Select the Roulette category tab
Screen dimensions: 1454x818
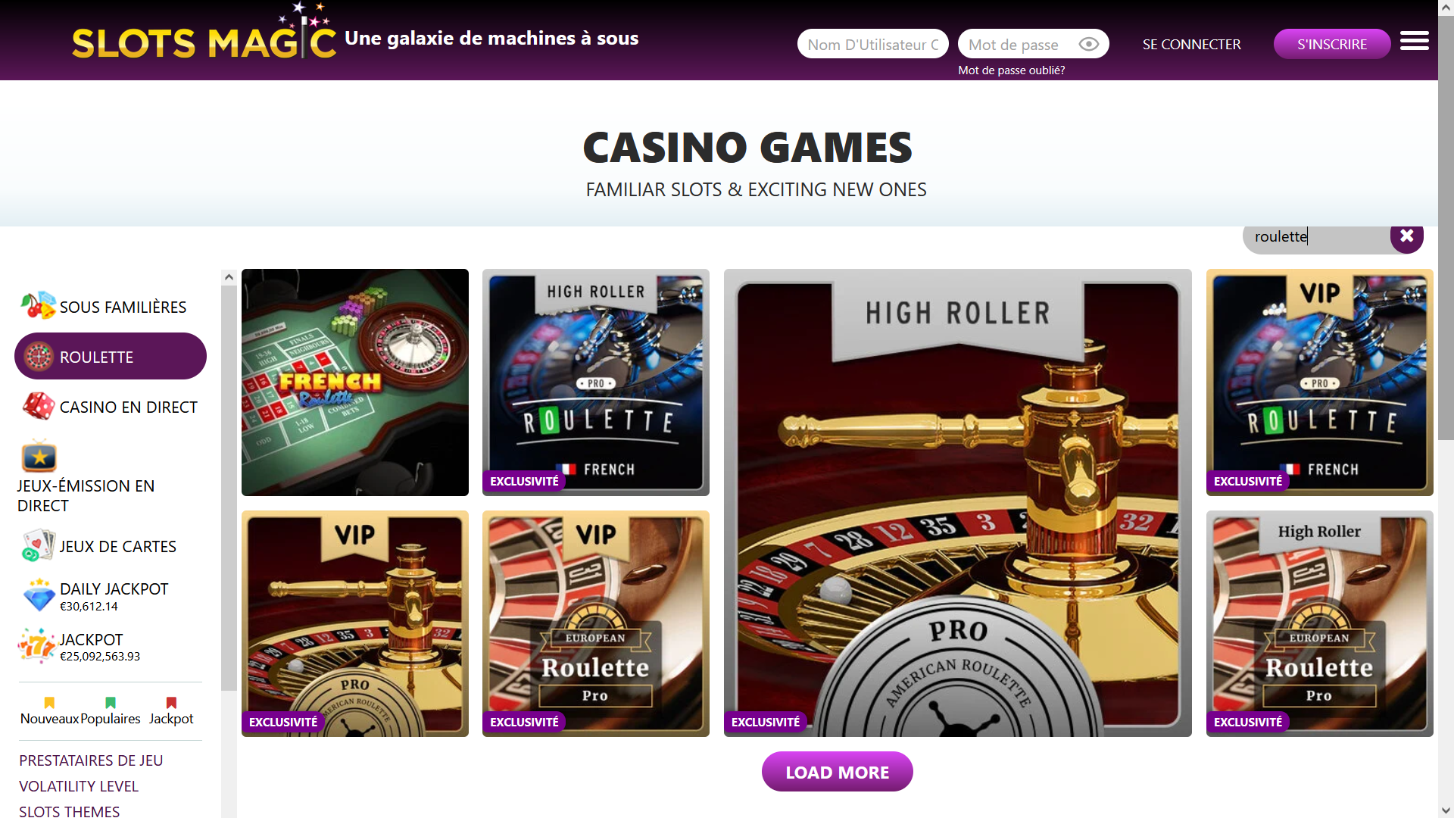pyautogui.click(x=111, y=356)
